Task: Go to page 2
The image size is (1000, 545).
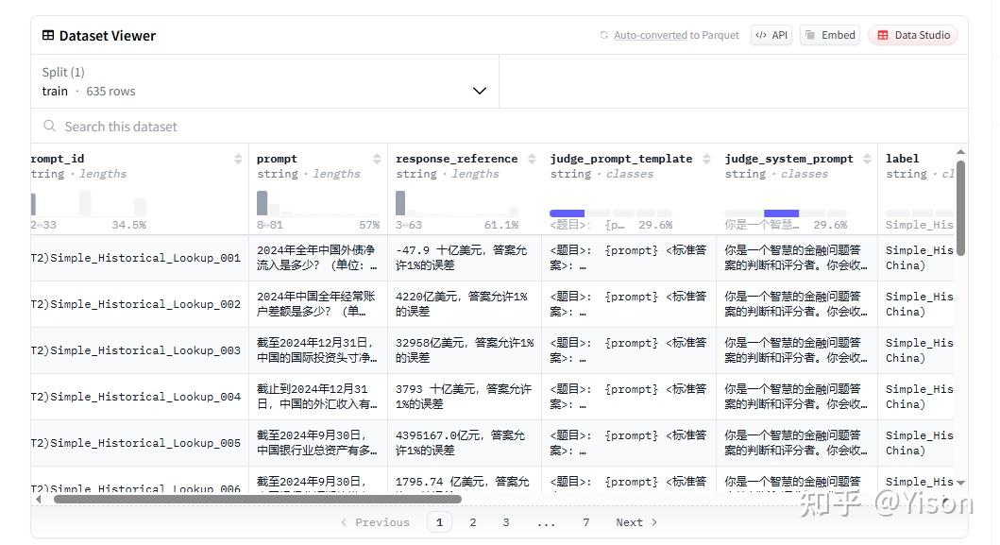Action: (x=472, y=522)
